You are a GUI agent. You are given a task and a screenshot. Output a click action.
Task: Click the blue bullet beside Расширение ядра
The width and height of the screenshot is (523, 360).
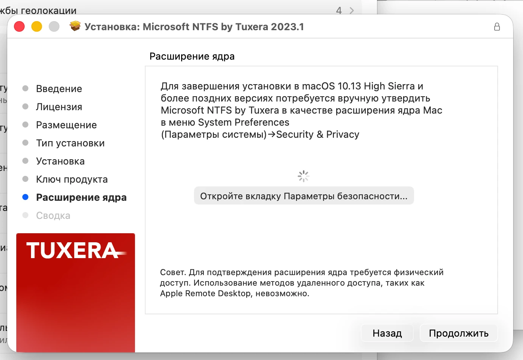tap(25, 197)
